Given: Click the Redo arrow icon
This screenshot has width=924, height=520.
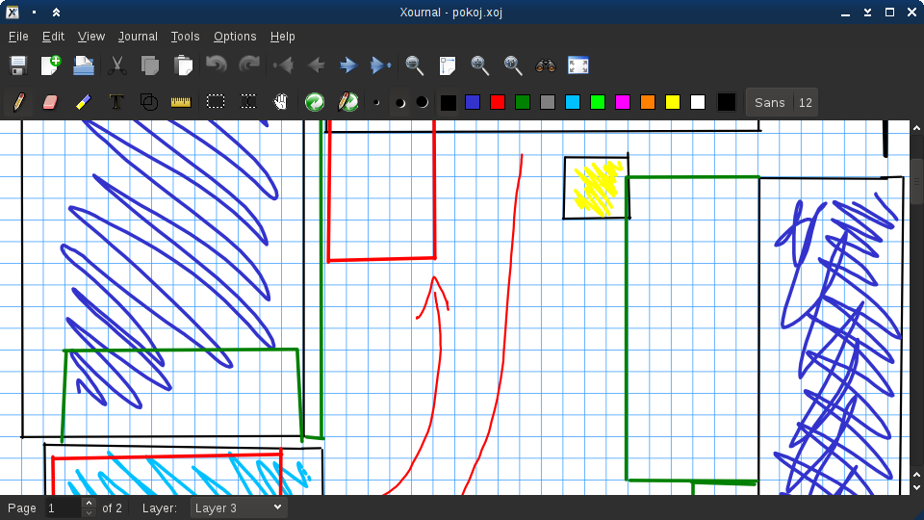Looking at the screenshot, I should point(249,65).
